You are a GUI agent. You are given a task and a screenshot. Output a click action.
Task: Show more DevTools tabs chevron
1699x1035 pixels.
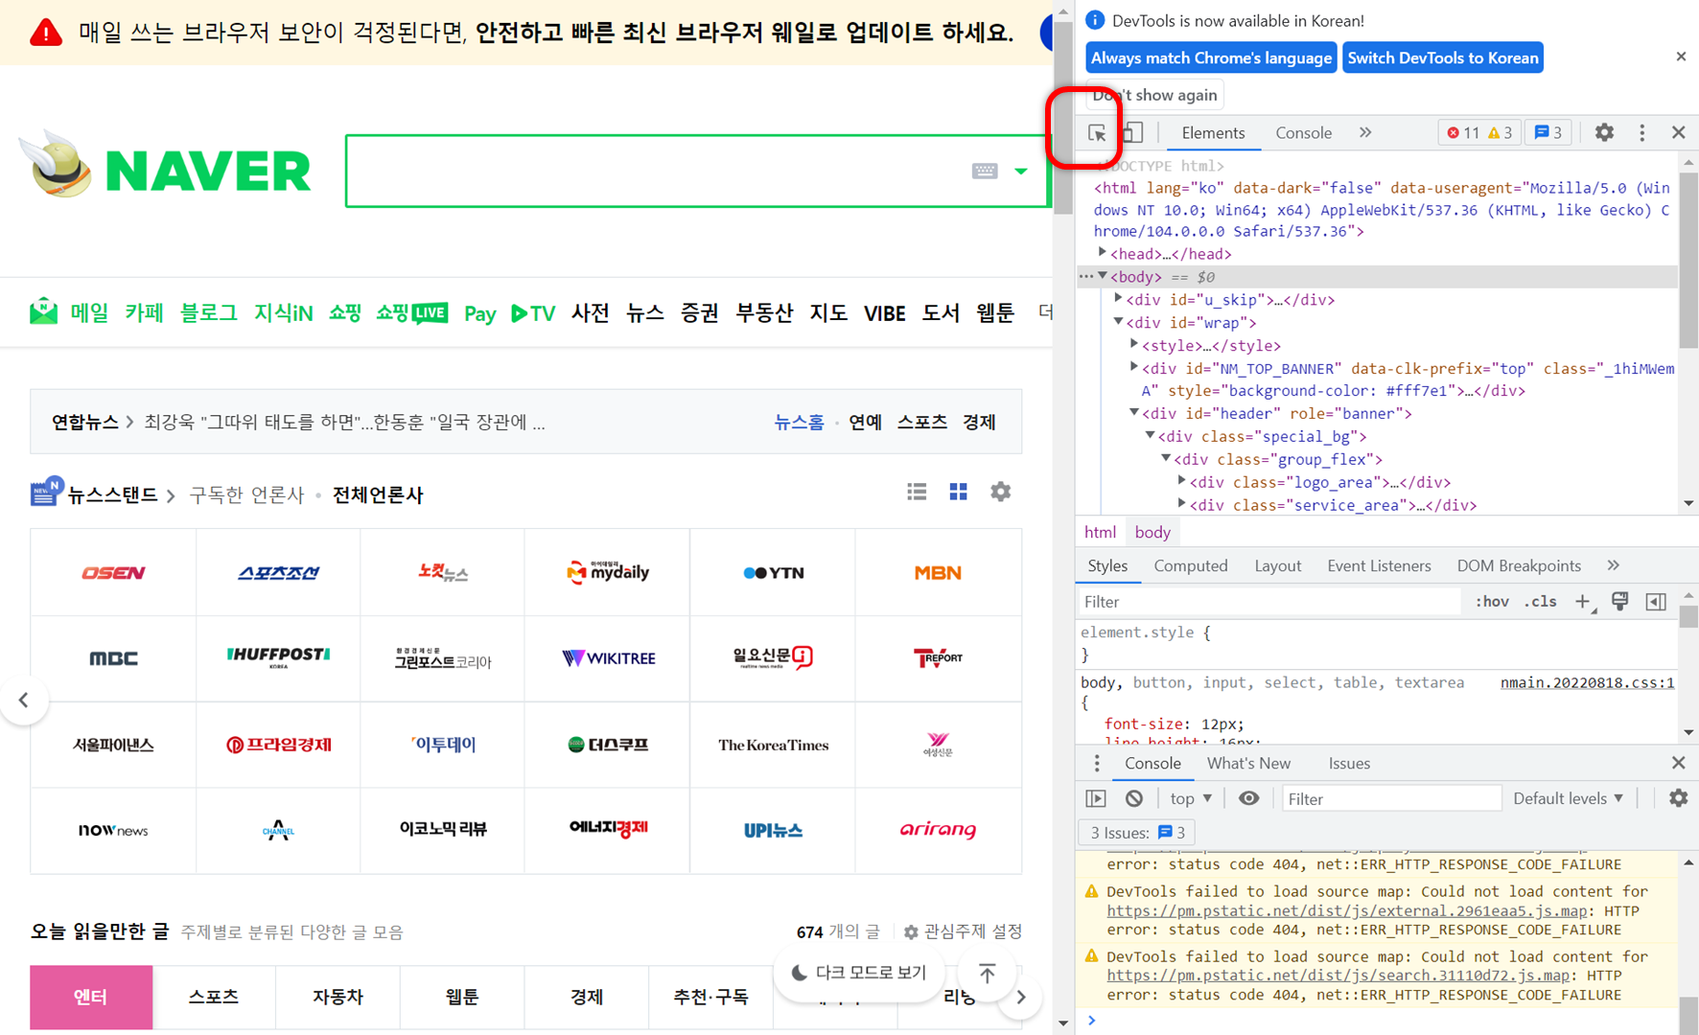pos(1365,132)
